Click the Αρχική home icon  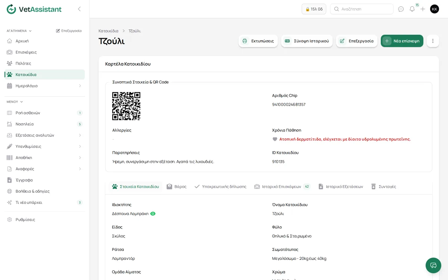click(10, 41)
